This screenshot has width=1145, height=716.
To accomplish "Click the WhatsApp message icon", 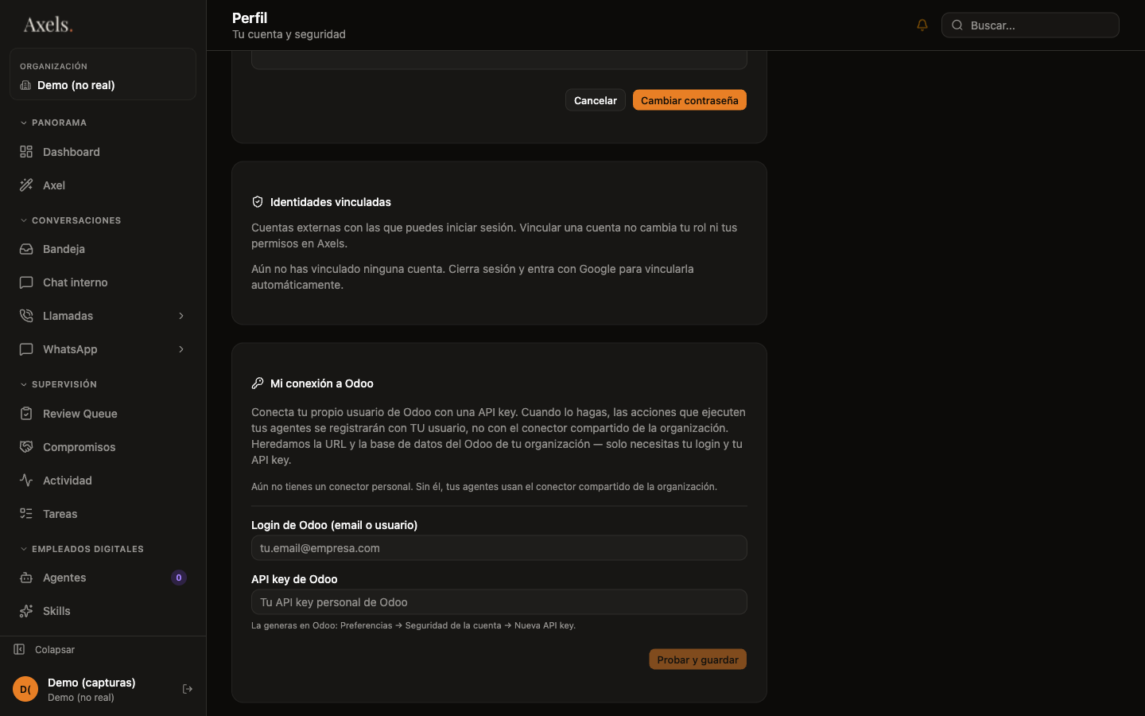I will [x=26, y=349].
